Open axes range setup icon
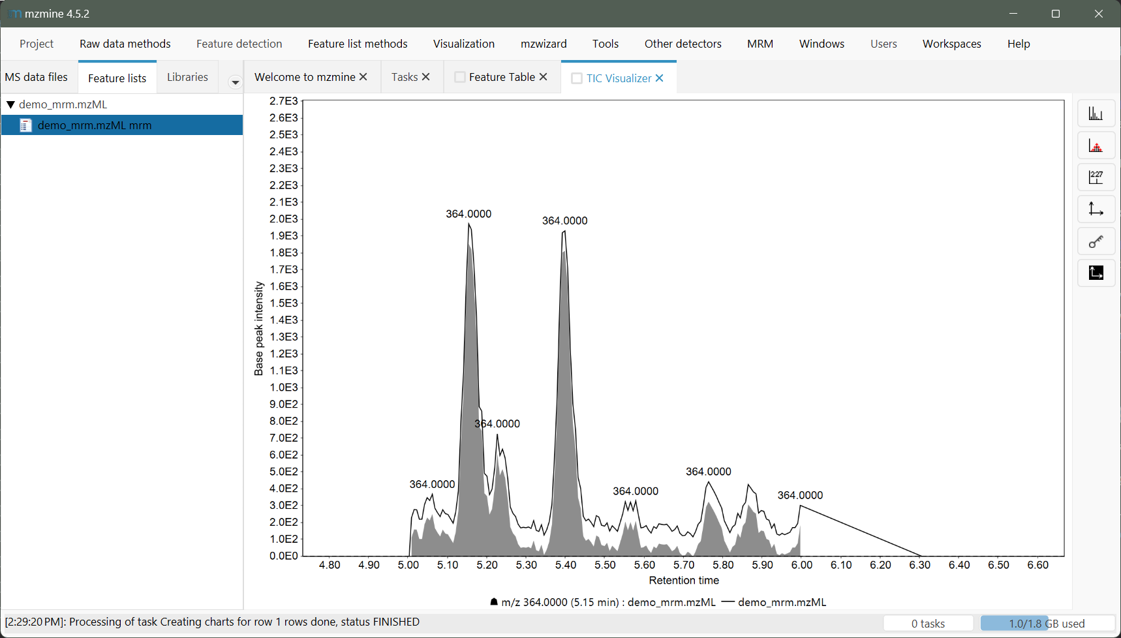 [1096, 209]
